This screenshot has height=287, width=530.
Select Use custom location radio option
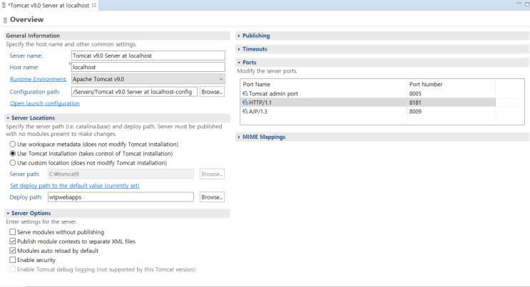click(13, 163)
